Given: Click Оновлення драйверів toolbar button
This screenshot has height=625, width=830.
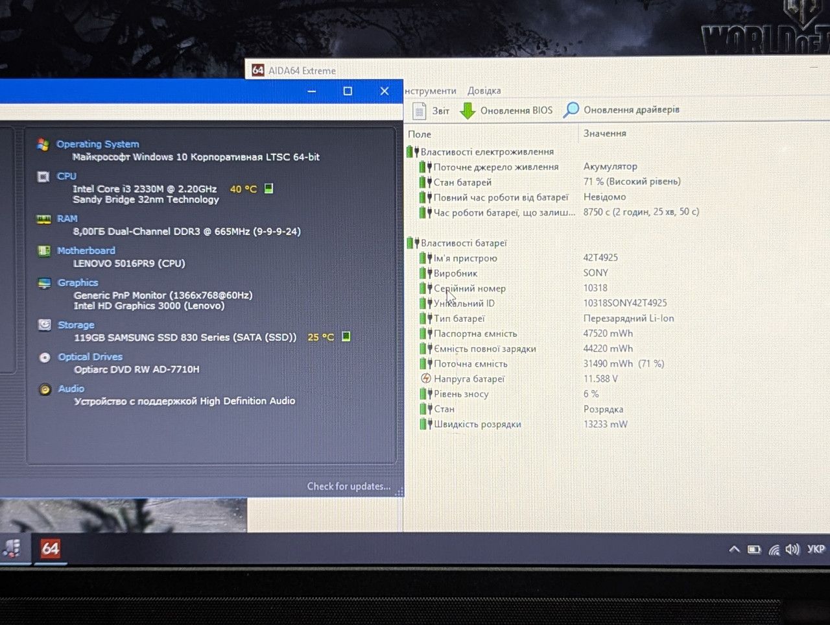Looking at the screenshot, I should [x=621, y=110].
